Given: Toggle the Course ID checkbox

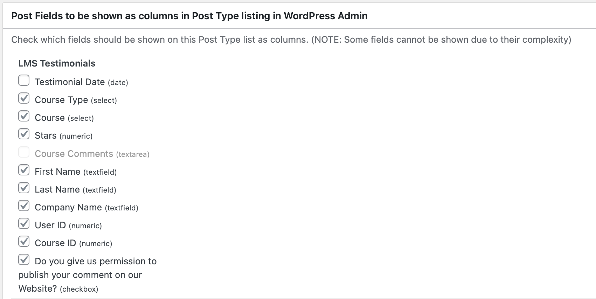Looking at the screenshot, I should pyautogui.click(x=24, y=241).
